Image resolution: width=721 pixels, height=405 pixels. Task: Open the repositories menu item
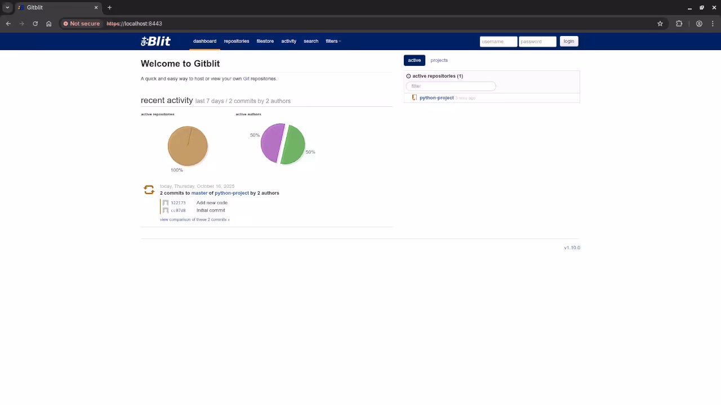tap(236, 41)
